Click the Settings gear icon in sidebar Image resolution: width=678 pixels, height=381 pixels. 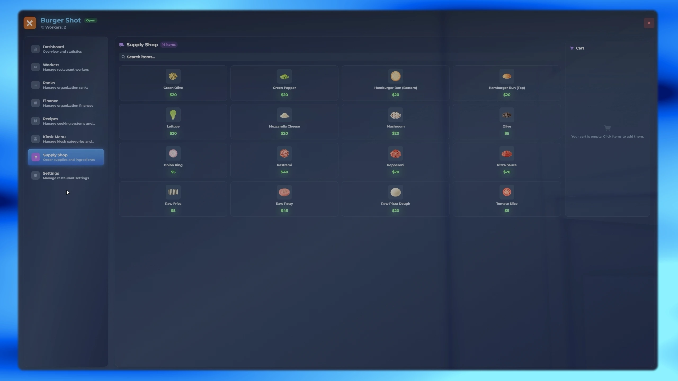(x=35, y=175)
